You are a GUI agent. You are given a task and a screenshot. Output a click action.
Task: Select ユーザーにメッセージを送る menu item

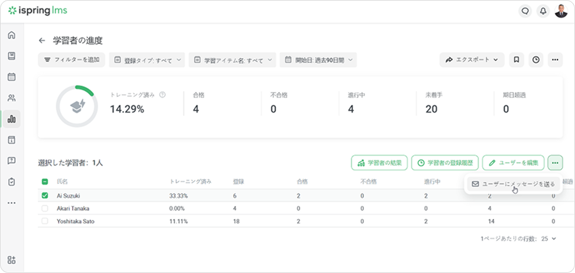pyautogui.click(x=514, y=184)
